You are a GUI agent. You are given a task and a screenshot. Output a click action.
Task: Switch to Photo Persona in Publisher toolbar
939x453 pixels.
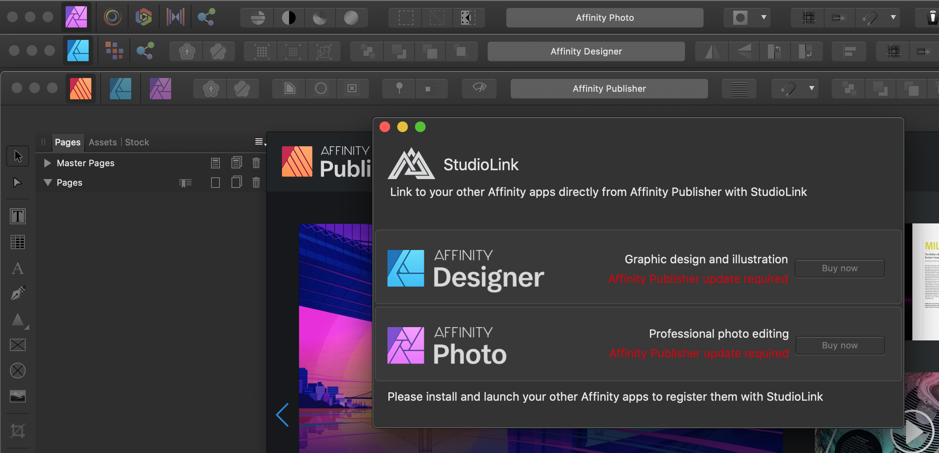160,88
